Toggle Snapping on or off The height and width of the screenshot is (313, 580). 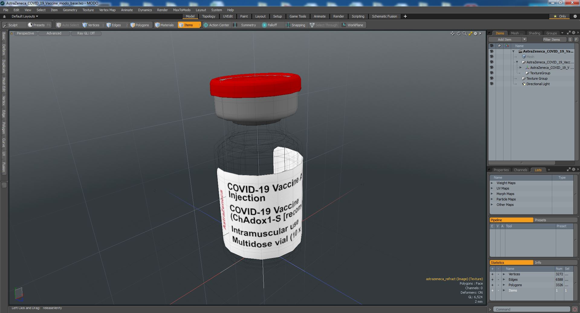click(x=296, y=25)
